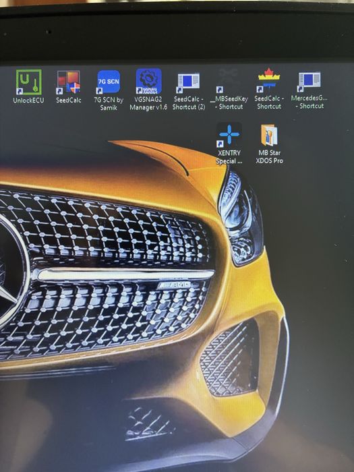The image size is (354, 472).
Task: Select the 'XENTRY Special ...' label
Action: click(x=229, y=157)
